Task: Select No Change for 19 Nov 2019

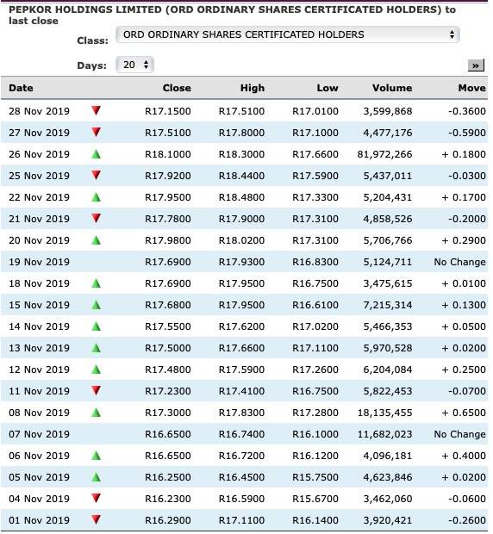Action: pos(459,262)
